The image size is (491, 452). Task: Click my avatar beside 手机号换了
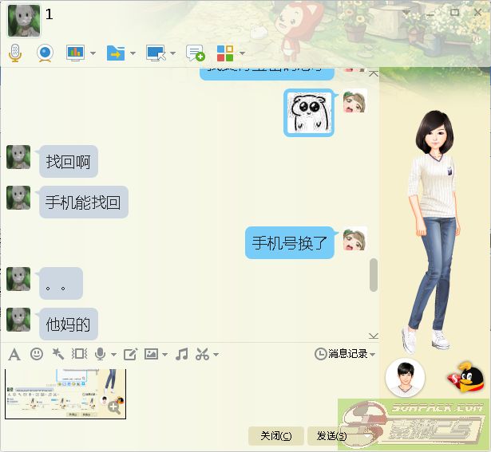click(x=354, y=239)
